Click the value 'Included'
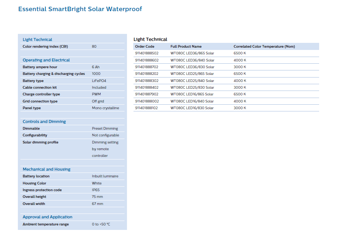337x237 pixels. point(99,87)
